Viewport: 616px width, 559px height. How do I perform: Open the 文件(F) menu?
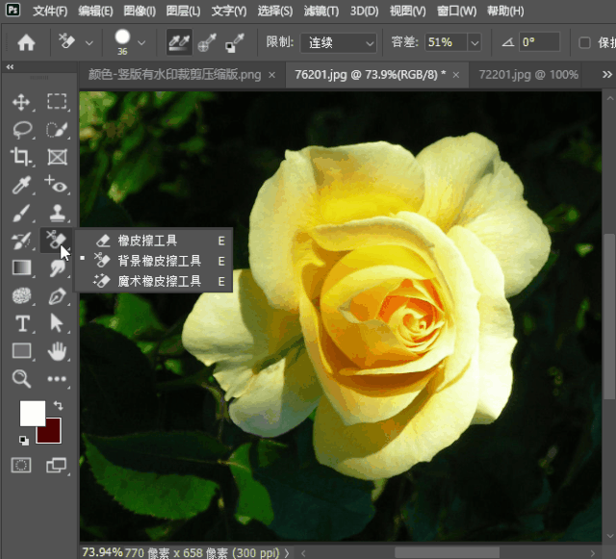pyautogui.click(x=50, y=11)
